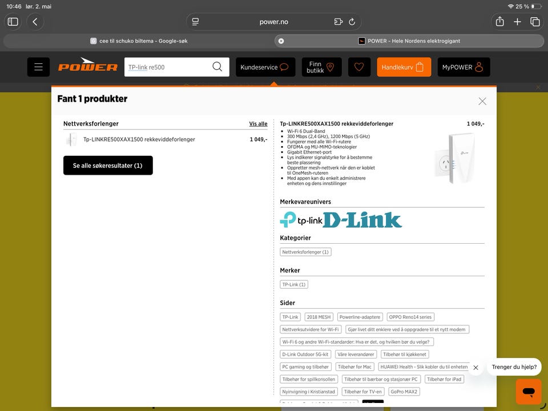Image resolution: width=548 pixels, height=411 pixels.
Task: Click the 'Vis alle' link
Action: tap(258, 124)
